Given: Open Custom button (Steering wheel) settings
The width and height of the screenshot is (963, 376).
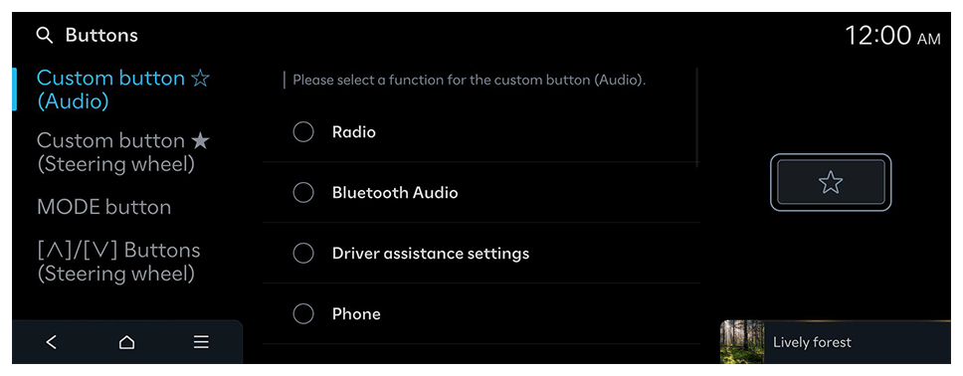Looking at the screenshot, I should 122,152.
